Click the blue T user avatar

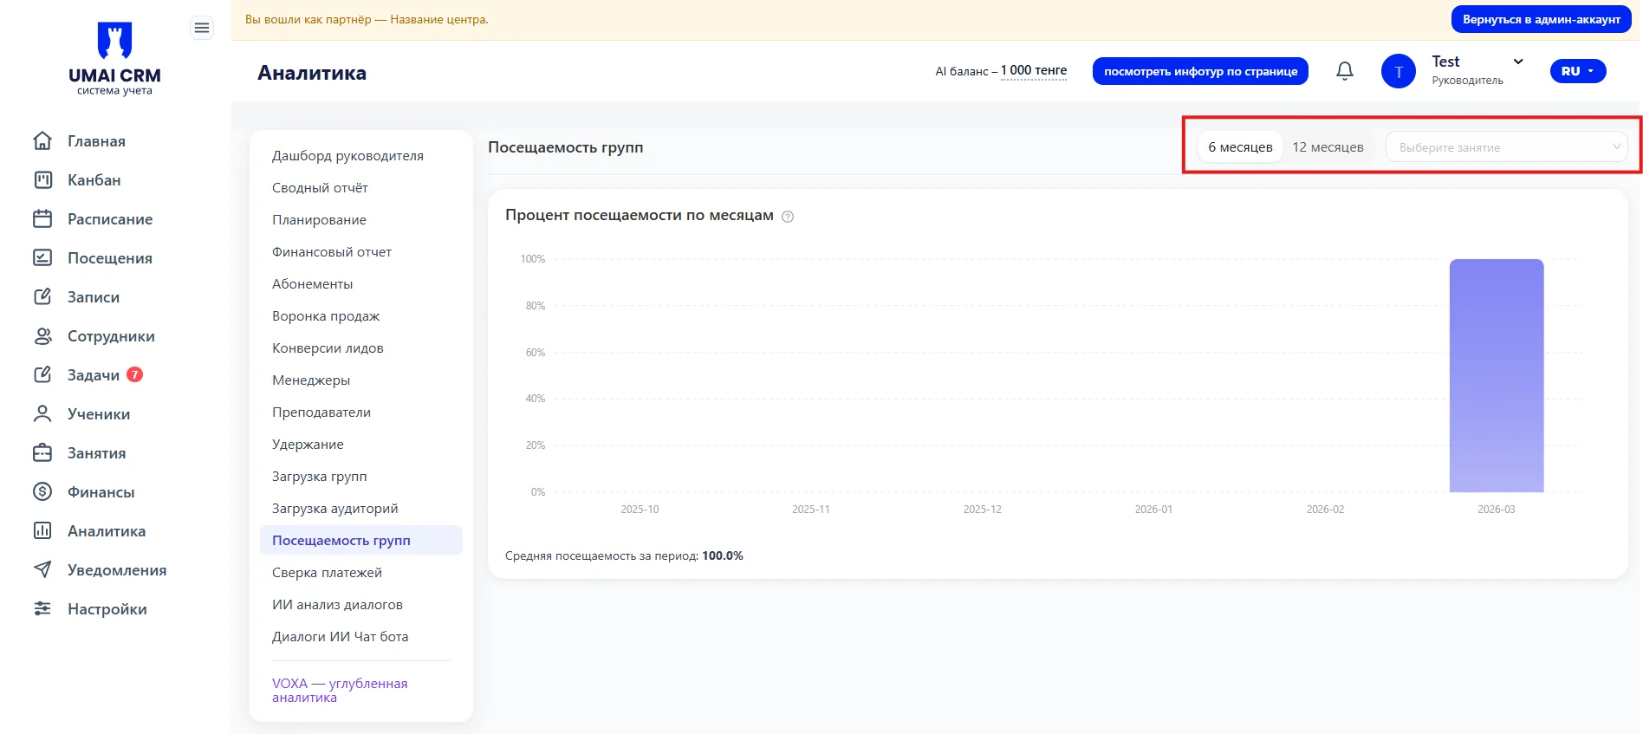point(1399,71)
